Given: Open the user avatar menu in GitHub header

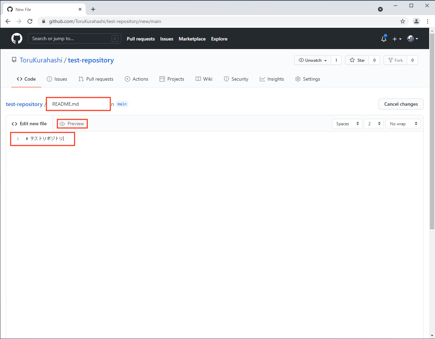Looking at the screenshot, I should pos(413,39).
